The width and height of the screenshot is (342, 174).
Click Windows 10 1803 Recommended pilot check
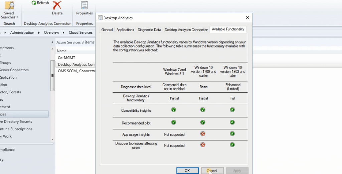tap(232, 122)
